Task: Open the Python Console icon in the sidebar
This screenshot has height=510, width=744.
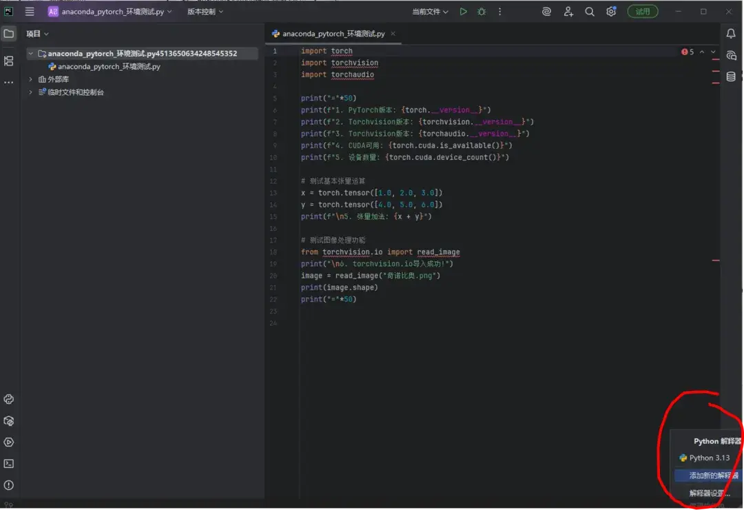Action: click(8, 399)
